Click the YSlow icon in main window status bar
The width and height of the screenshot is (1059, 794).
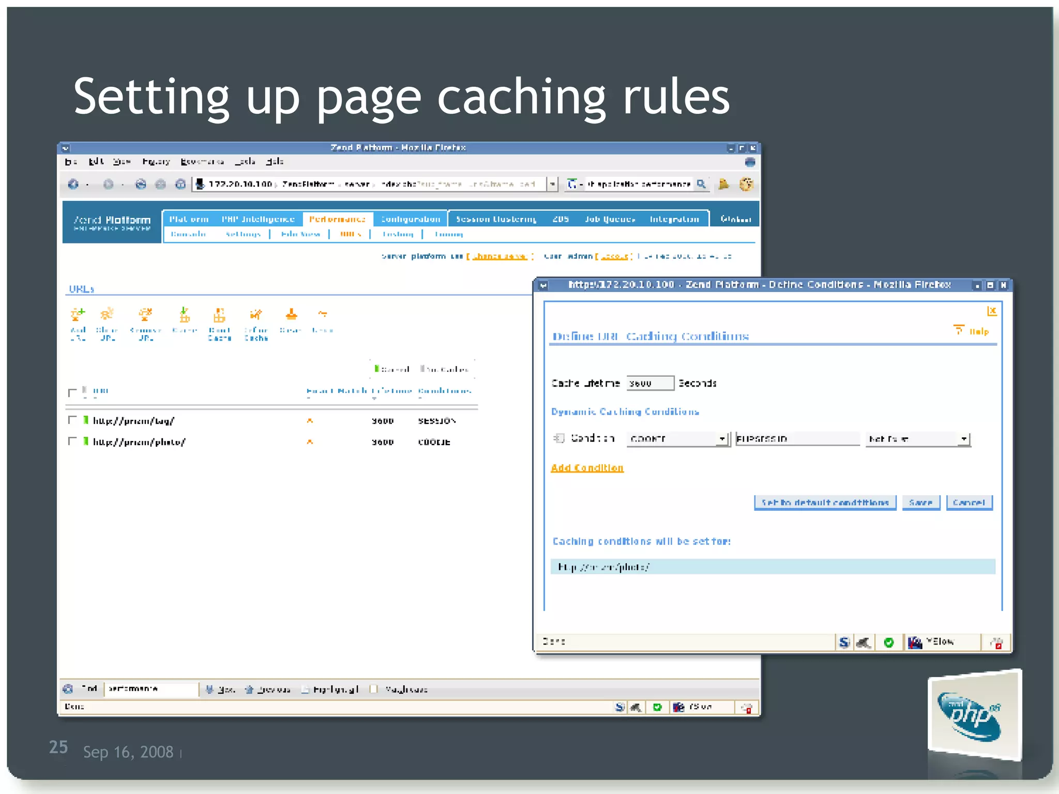pyautogui.click(x=678, y=707)
